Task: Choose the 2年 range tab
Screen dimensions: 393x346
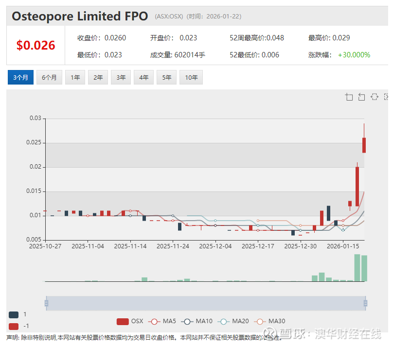Action: (x=98, y=77)
